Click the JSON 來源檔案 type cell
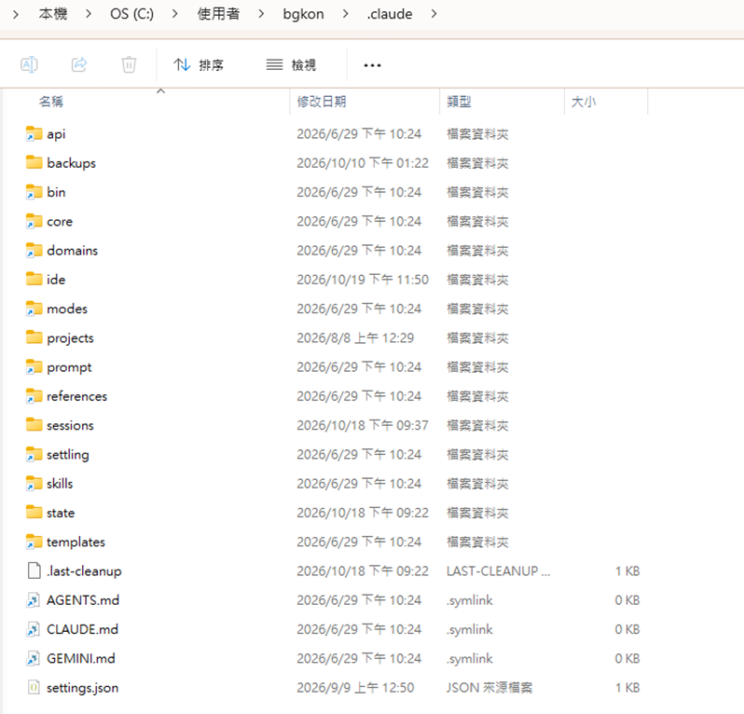The height and width of the screenshot is (714, 744). 489,688
